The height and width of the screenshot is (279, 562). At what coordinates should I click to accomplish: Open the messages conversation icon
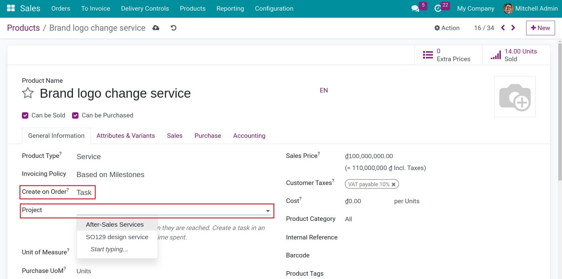(415, 8)
